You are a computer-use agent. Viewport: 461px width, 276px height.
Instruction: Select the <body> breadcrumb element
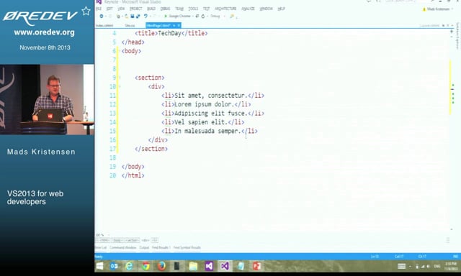click(117, 240)
